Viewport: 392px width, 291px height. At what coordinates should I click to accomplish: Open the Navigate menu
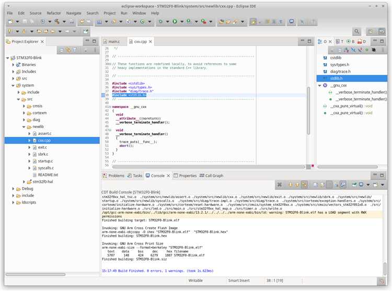pyautogui.click(x=74, y=13)
